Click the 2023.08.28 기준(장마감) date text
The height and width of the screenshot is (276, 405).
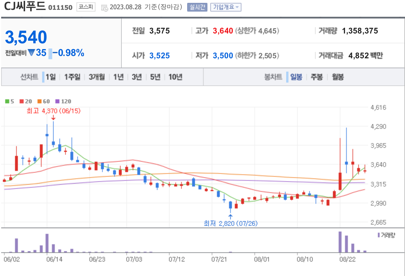(146, 7)
